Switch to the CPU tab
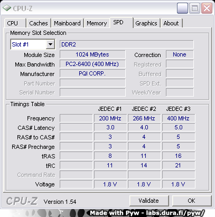The image size is (215, 217). pos(15,23)
